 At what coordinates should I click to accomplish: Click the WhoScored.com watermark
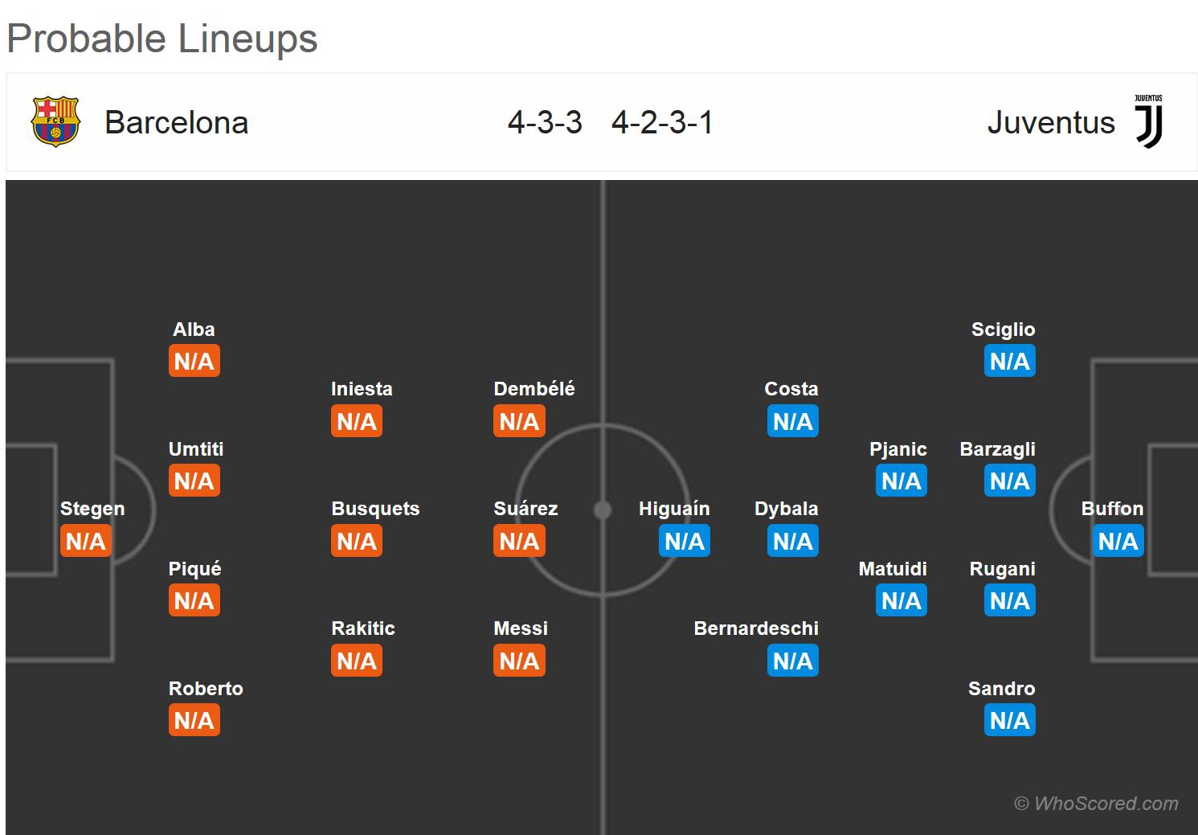click(1096, 803)
